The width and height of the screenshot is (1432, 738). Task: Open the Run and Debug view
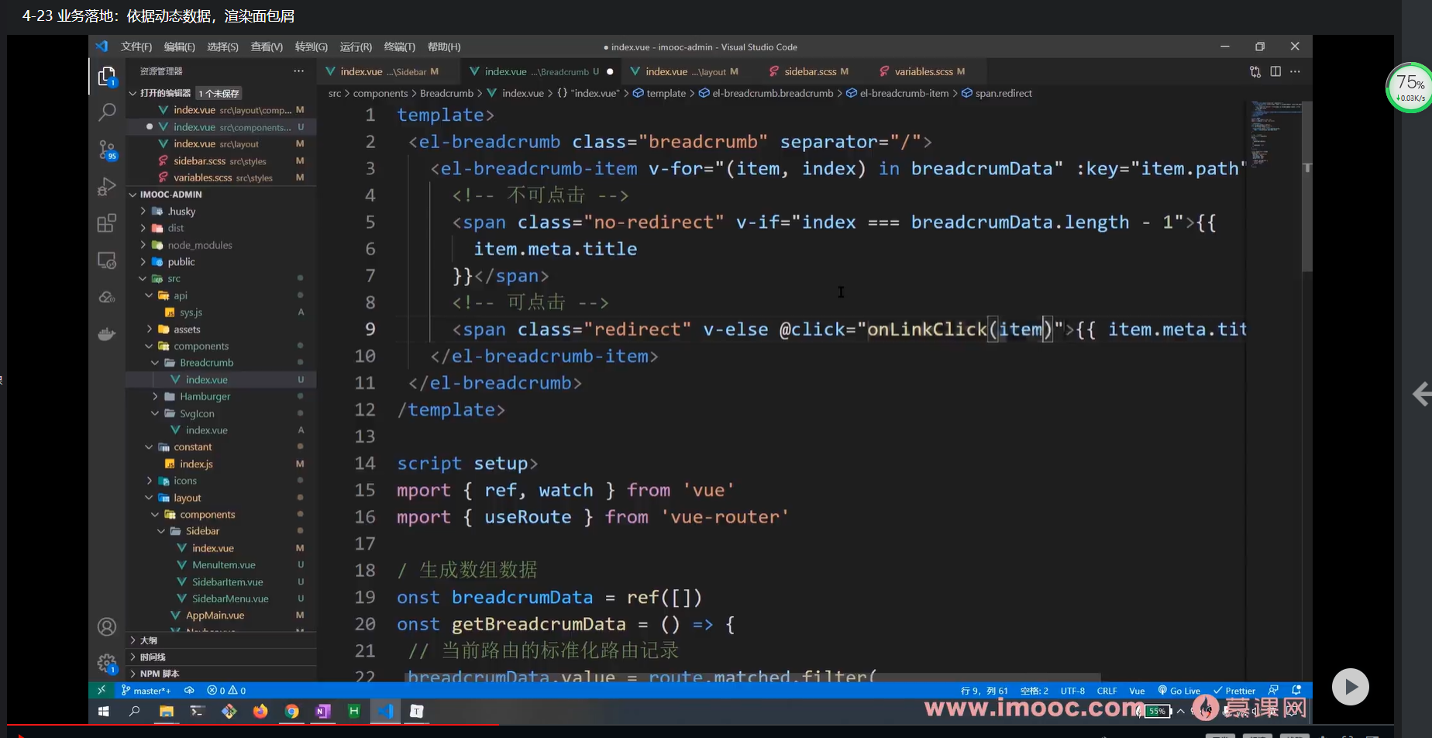107,186
